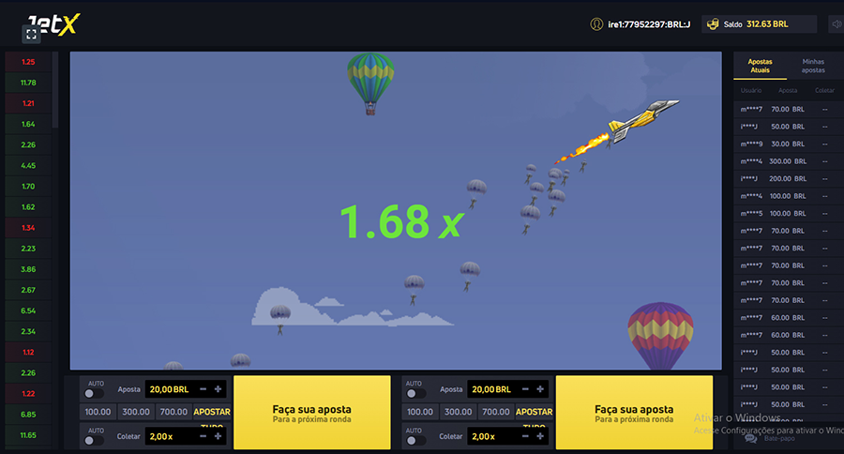Select the Apostas Atuais tab
Image resolution: width=844 pixels, height=454 pixels.
click(x=760, y=66)
